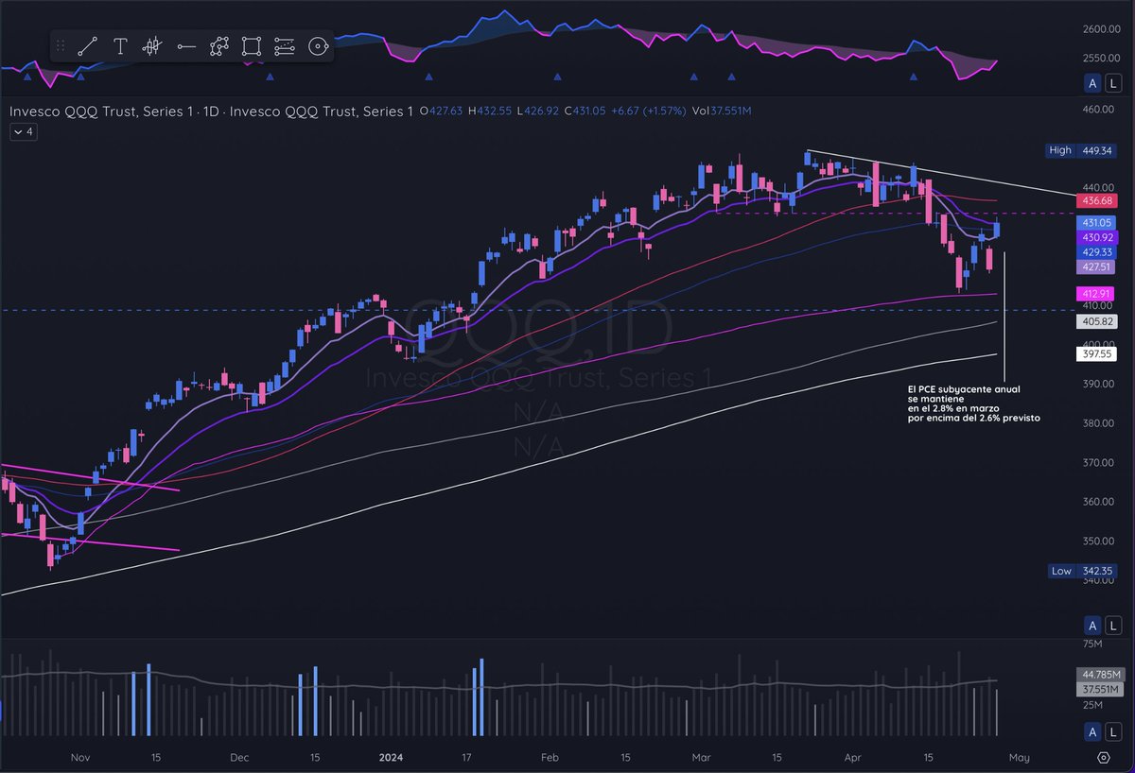Expand the collapsed indicators legend showing 4
The height and width of the screenshot is (773, 1135).
22,132
